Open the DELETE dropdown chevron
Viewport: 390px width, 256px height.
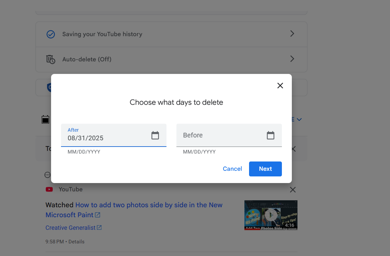tap(299, 119)
